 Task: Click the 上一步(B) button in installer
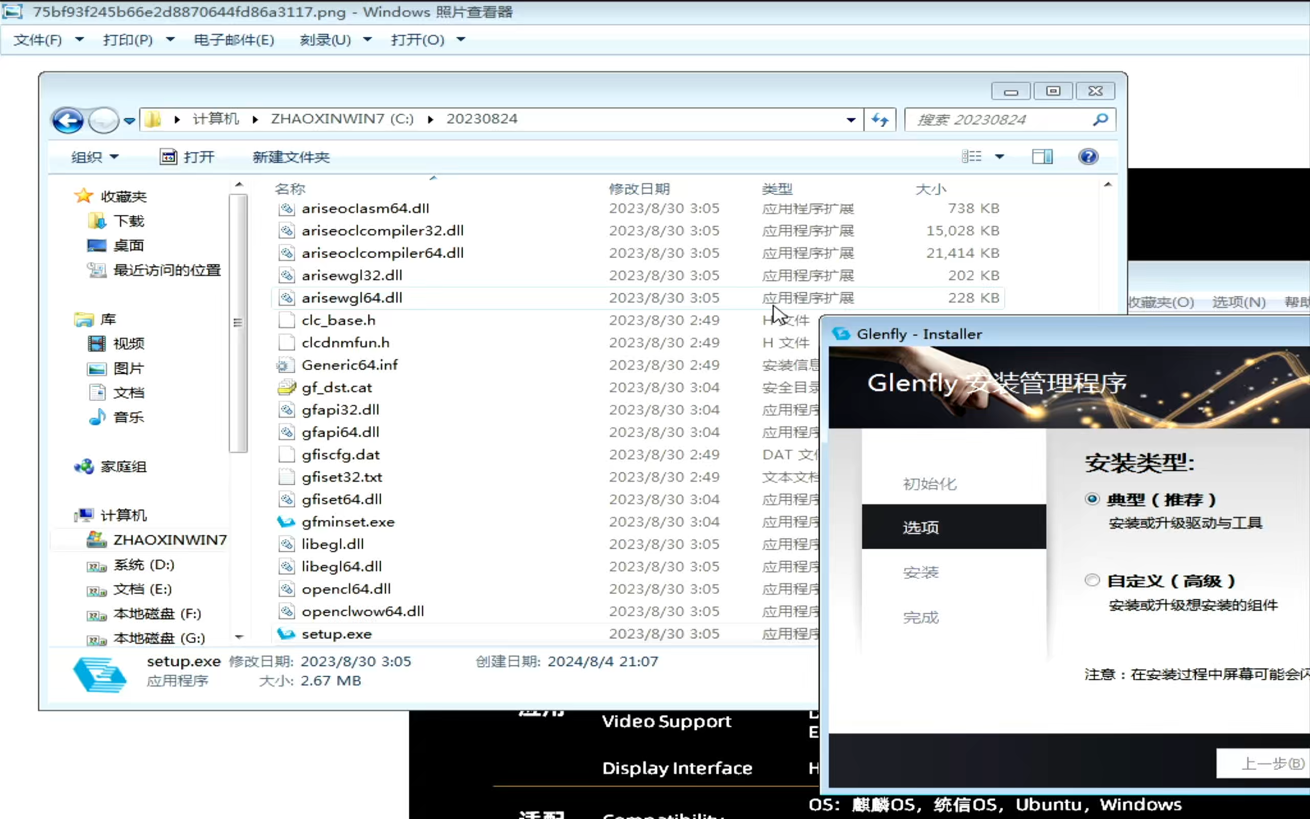pyautogui.click(x=1263, y=763)
